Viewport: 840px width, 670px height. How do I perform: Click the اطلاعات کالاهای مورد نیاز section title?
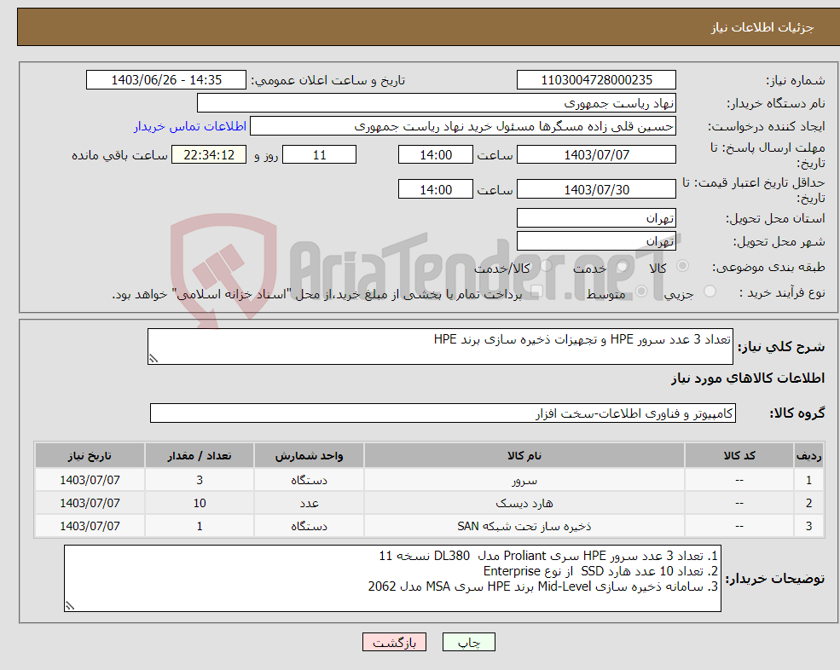748,378
